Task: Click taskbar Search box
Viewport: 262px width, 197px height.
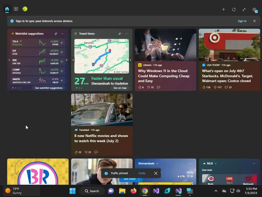Action: pos(92,191)
